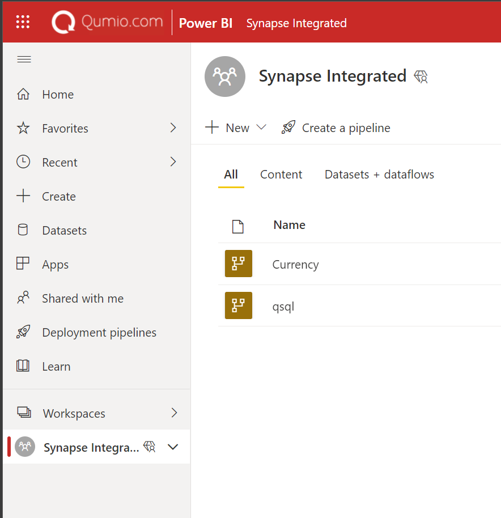The width and height of the screenshot is (501, 518).
Task: Click the Qumio.com logo
Action: tap(108, 22)
